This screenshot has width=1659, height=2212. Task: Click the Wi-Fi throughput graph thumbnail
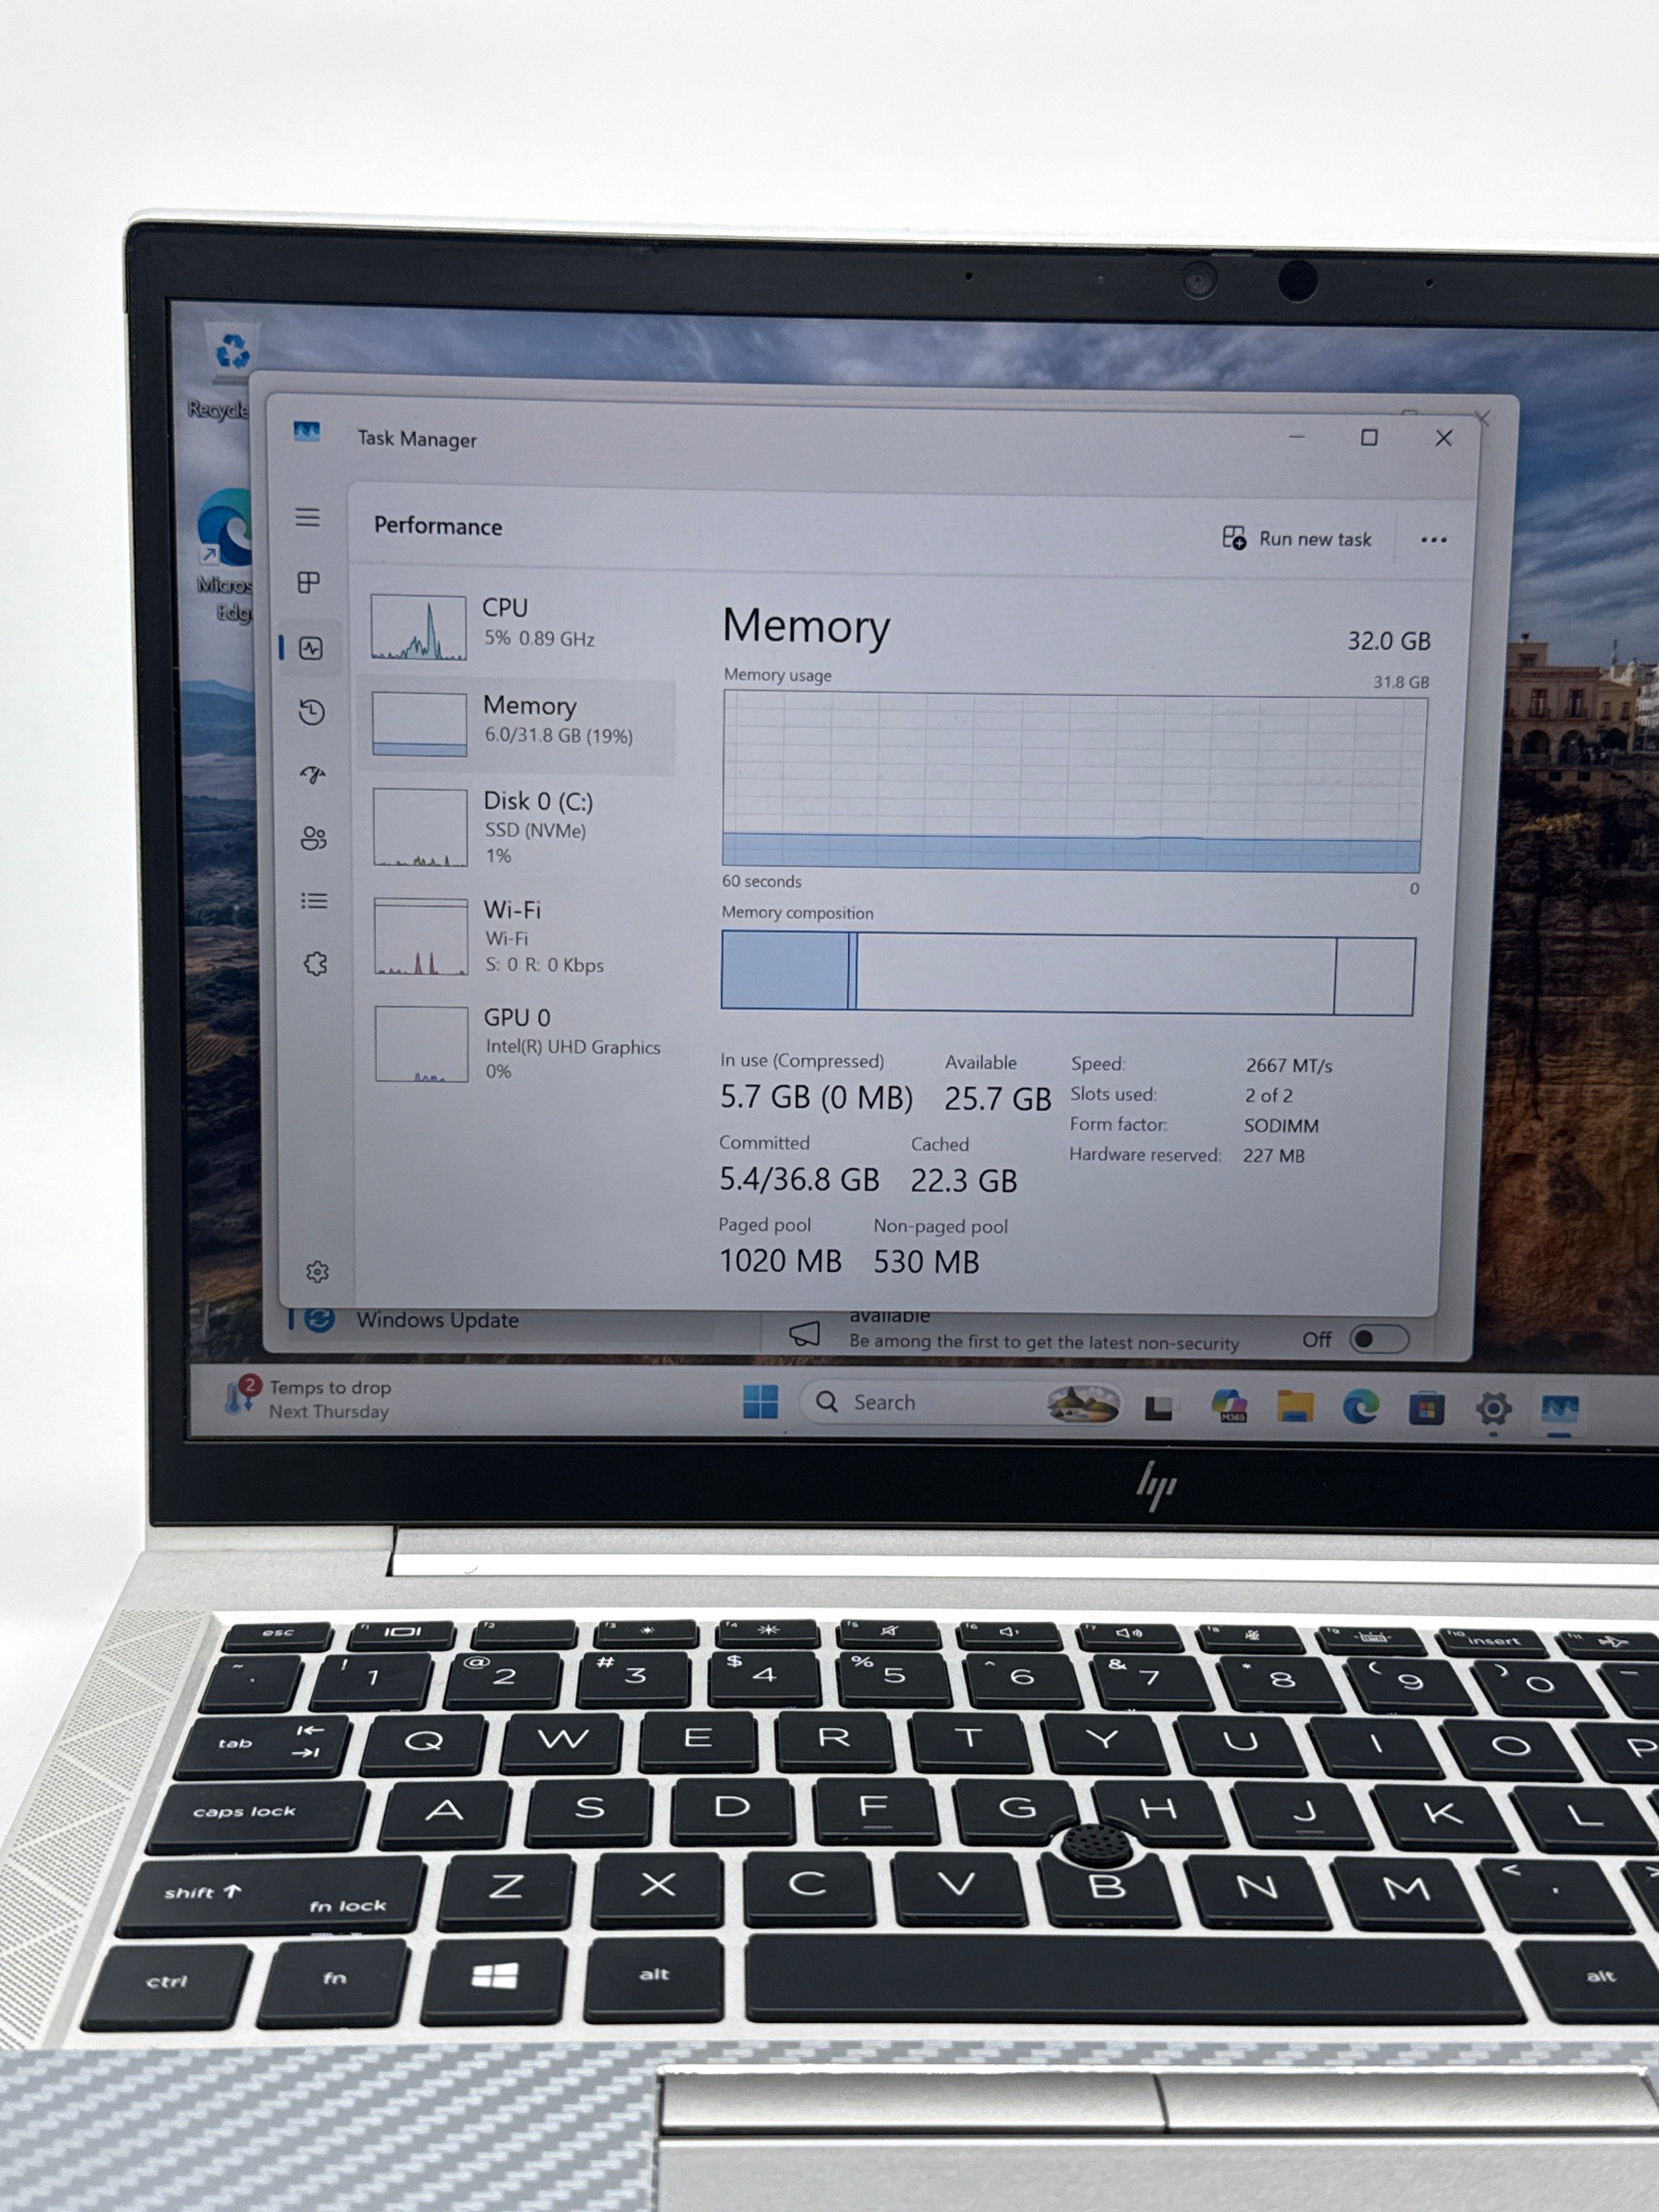point(421,936)
